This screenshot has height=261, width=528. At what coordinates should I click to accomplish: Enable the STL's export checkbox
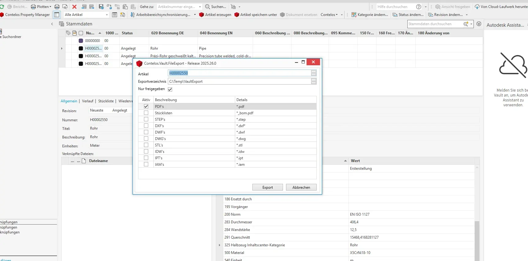coord(146,145)
